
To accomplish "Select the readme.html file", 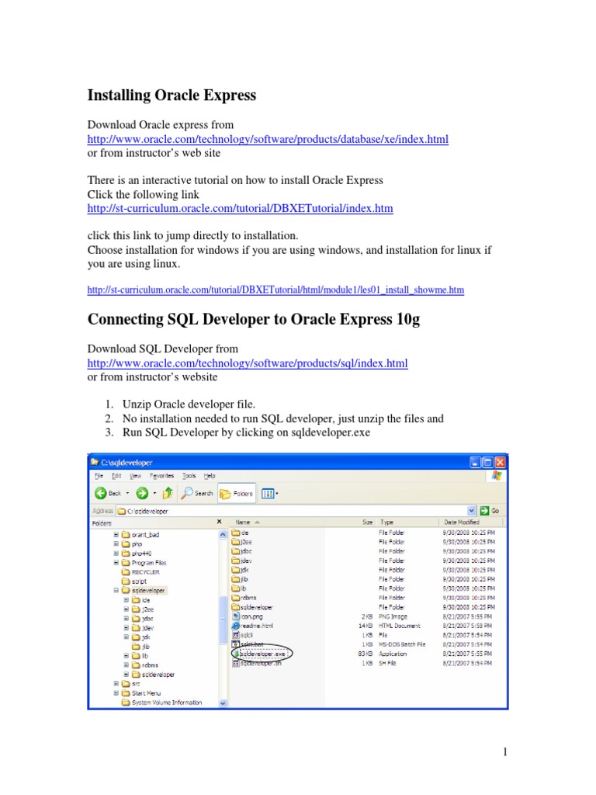I will (x=252, y=626).
